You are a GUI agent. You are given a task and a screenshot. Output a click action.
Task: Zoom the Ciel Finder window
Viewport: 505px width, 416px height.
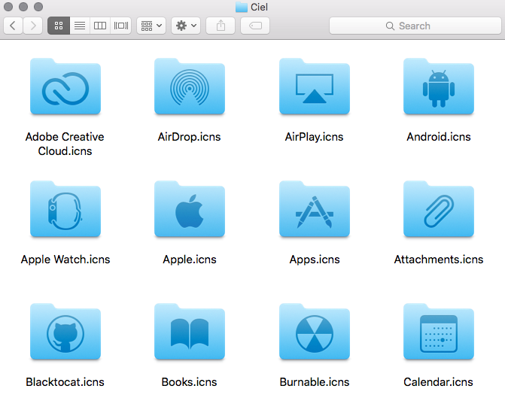[x=38, y=7]
